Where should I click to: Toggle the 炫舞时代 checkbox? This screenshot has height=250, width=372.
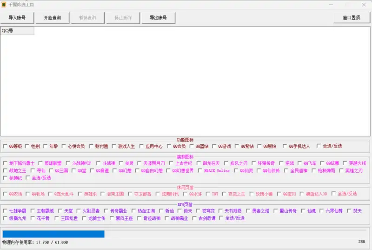tap(158, 194)
